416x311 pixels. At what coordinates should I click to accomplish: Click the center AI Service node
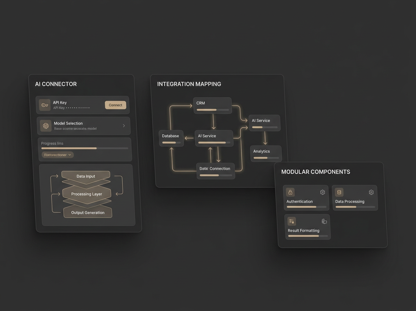[214, 138]
